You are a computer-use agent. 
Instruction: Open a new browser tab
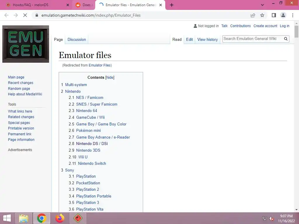tap(172, 5)
